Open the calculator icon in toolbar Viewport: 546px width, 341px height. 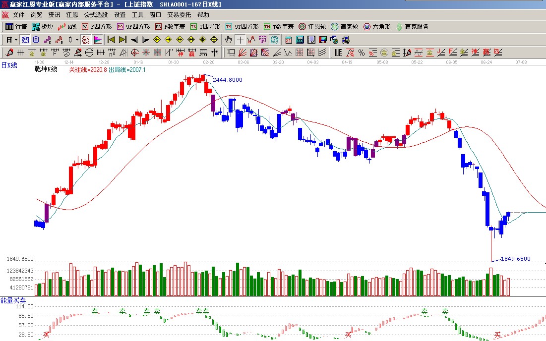pos(300,40)
